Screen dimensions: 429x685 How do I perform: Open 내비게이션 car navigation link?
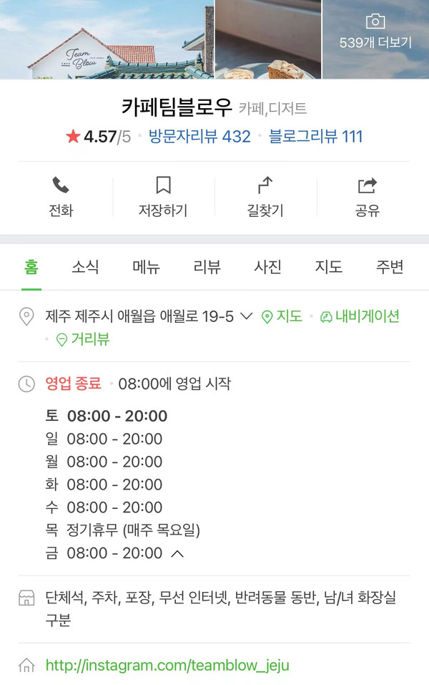click(x=359, y=316)
